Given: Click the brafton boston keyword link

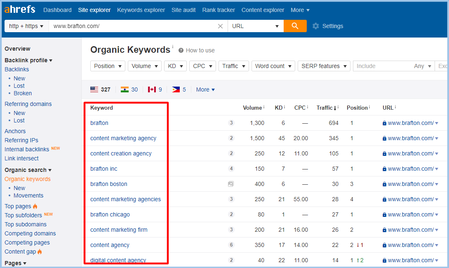Looking at the screenshot, I should [x=108, y=184].
